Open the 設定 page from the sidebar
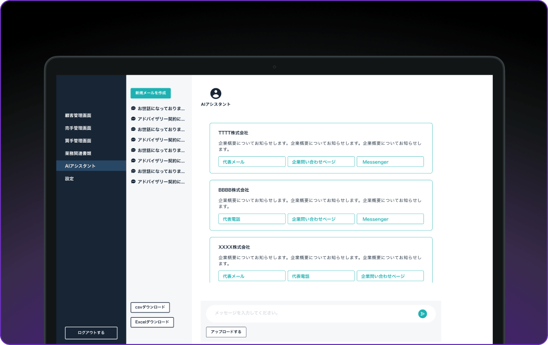548x345 pixels. (x=70, y=179)
